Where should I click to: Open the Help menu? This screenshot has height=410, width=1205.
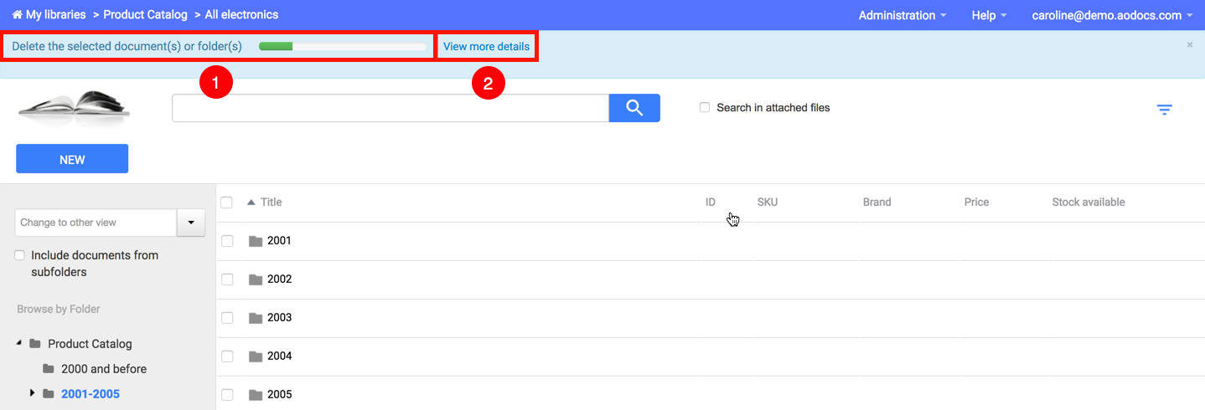pos(989,15)
